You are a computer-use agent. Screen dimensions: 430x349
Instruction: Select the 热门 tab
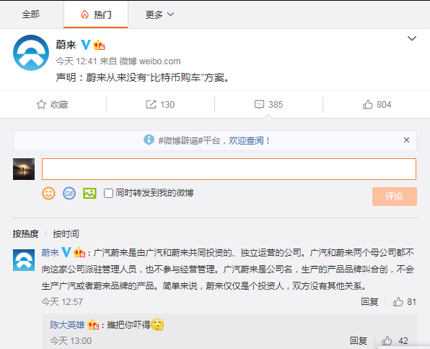coord(96,14)
